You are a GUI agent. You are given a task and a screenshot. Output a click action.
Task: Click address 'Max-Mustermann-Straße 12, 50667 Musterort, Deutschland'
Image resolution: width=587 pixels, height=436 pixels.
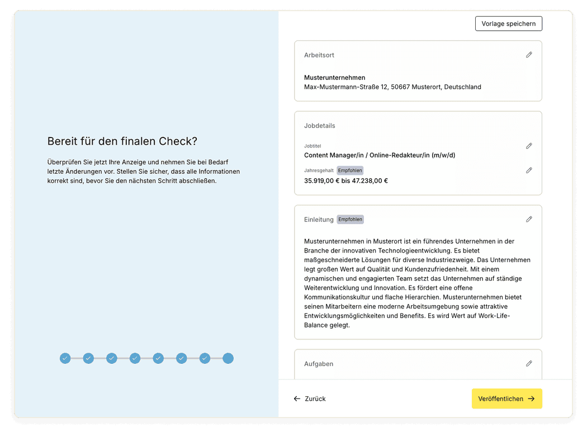click(392, 87)
